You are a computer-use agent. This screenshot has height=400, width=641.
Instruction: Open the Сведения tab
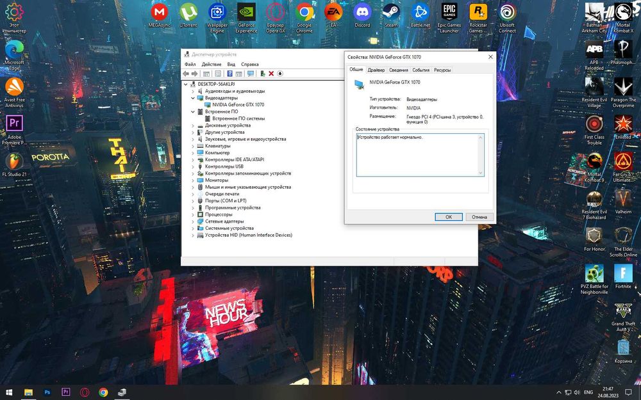coord(398,70)
